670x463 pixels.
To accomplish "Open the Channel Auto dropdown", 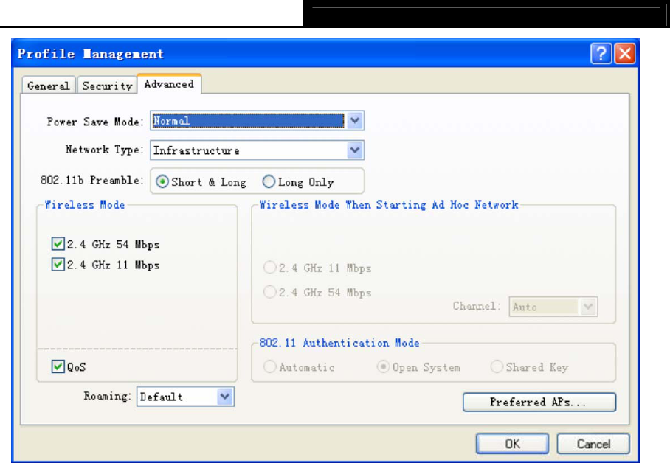I will point(553,307).
